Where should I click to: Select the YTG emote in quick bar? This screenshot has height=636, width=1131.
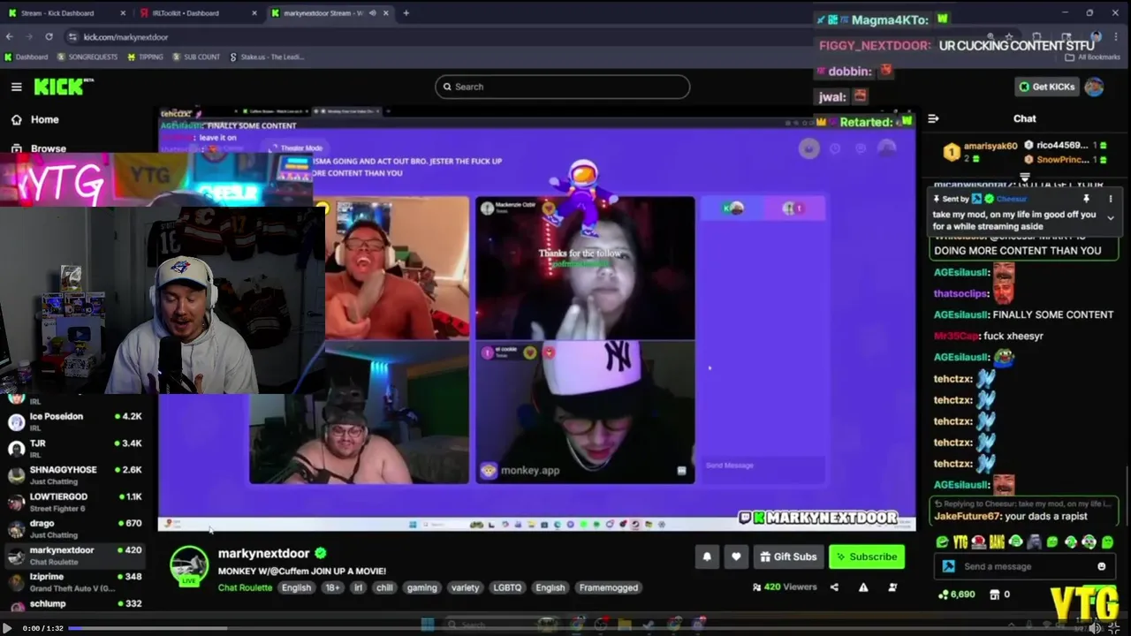pyautogui.click(x=960, y=542)
